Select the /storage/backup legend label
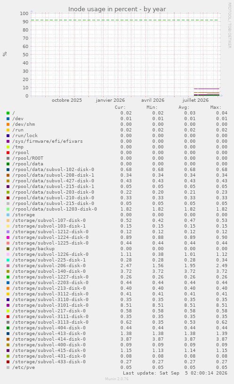The width and height of the screenshot is (234, 384). coord(33,249)
